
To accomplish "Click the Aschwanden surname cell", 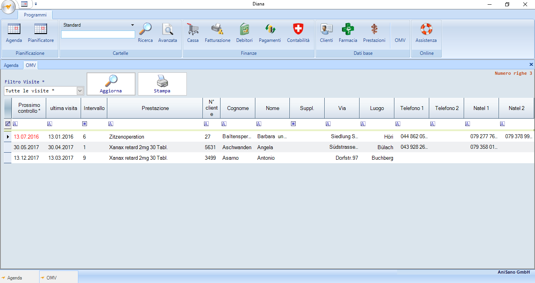I will (238, 148).
